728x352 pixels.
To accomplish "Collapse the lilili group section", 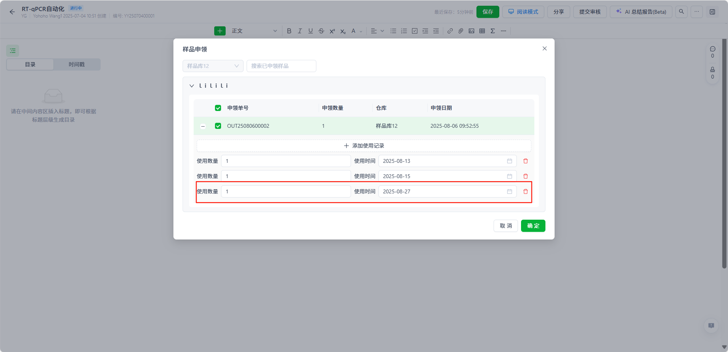I will 192,86.
